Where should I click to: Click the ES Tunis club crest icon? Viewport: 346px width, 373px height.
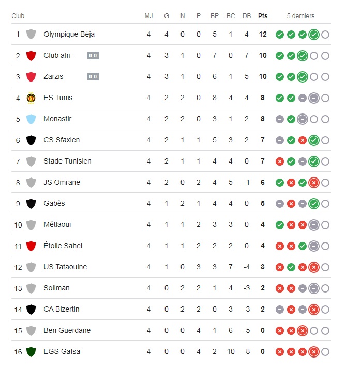click(31, 98)
